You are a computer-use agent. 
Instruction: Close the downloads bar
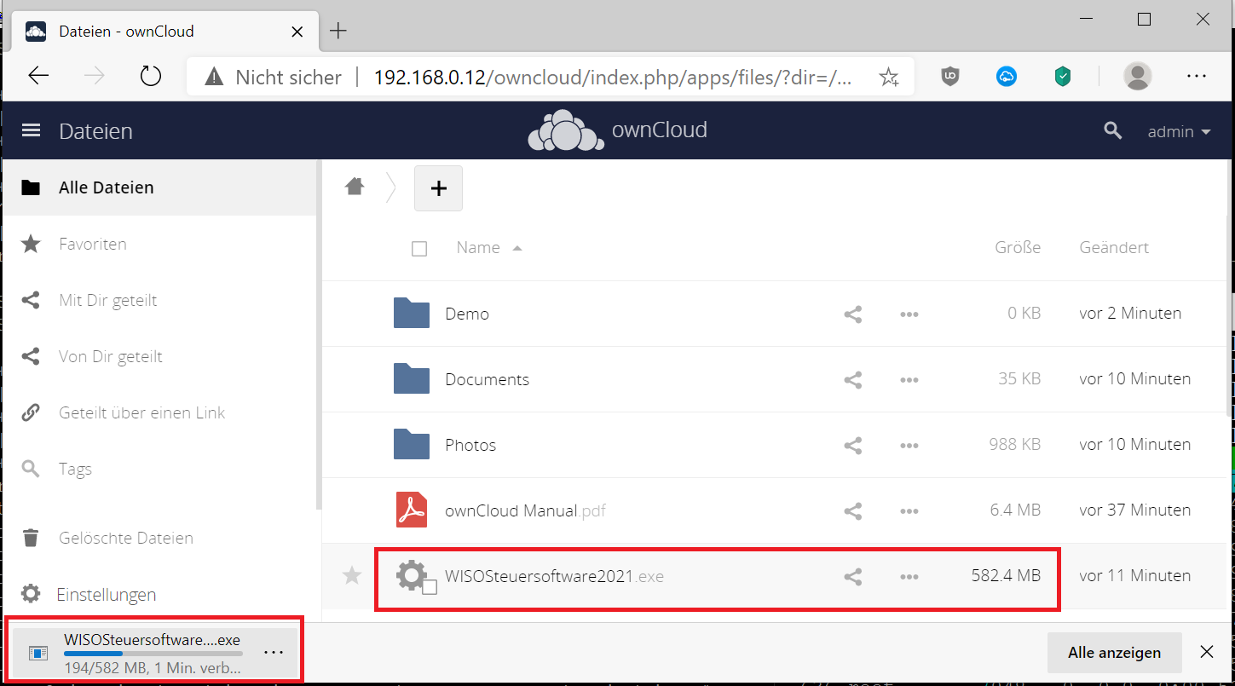coord(1207,653)
